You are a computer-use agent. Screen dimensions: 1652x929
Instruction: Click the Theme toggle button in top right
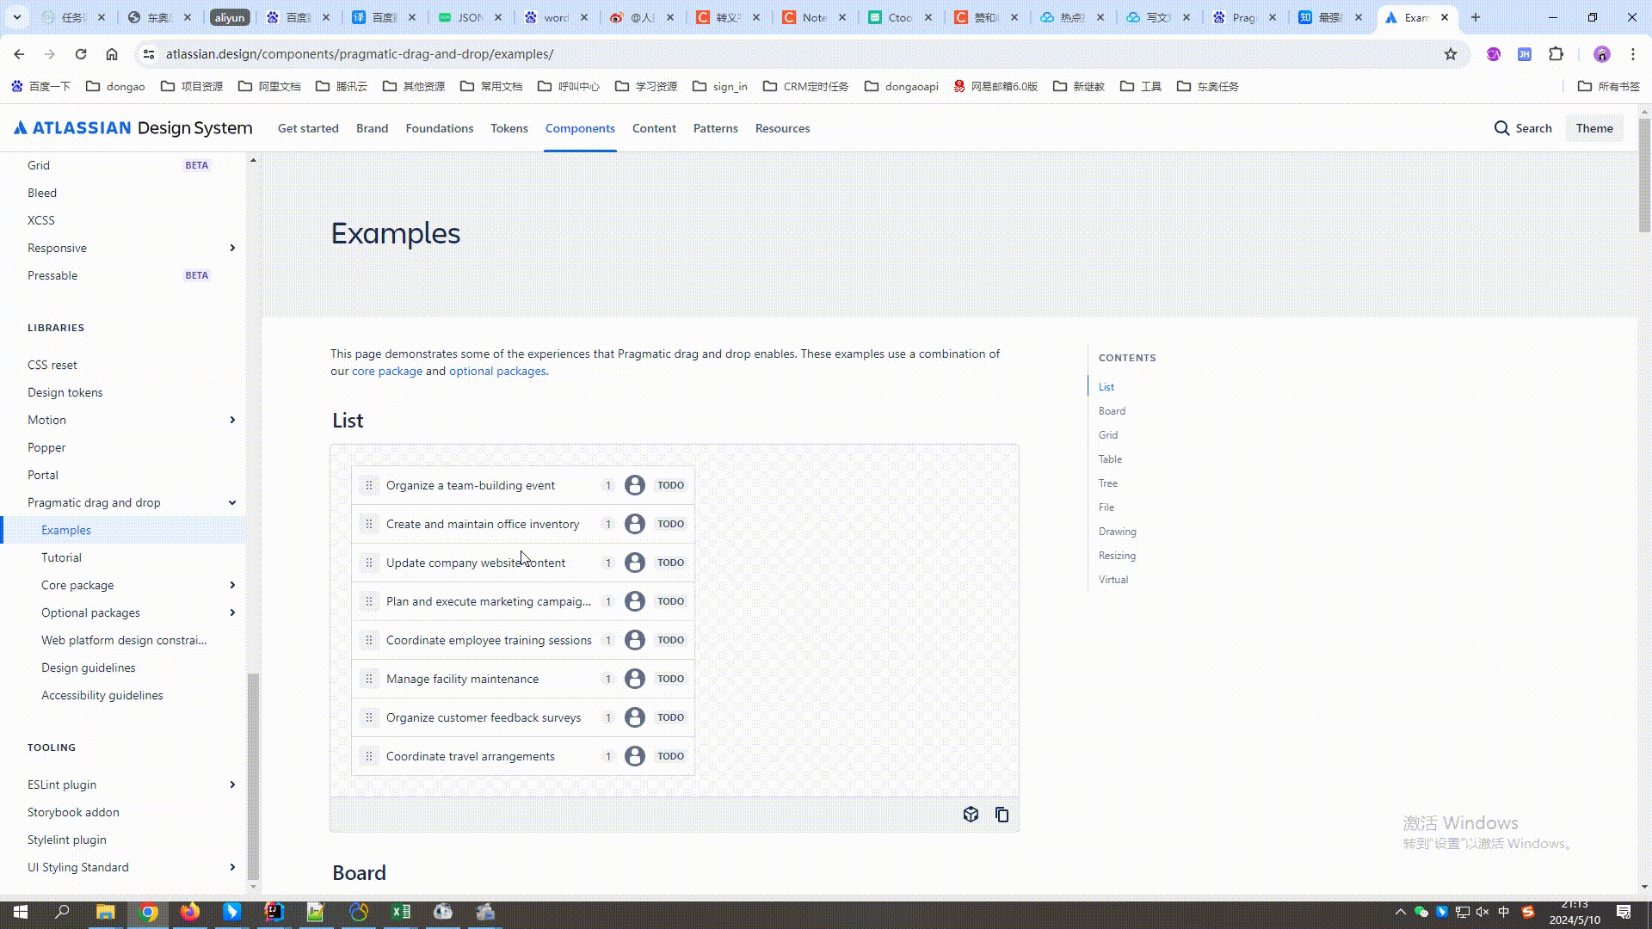point(1594,127)
